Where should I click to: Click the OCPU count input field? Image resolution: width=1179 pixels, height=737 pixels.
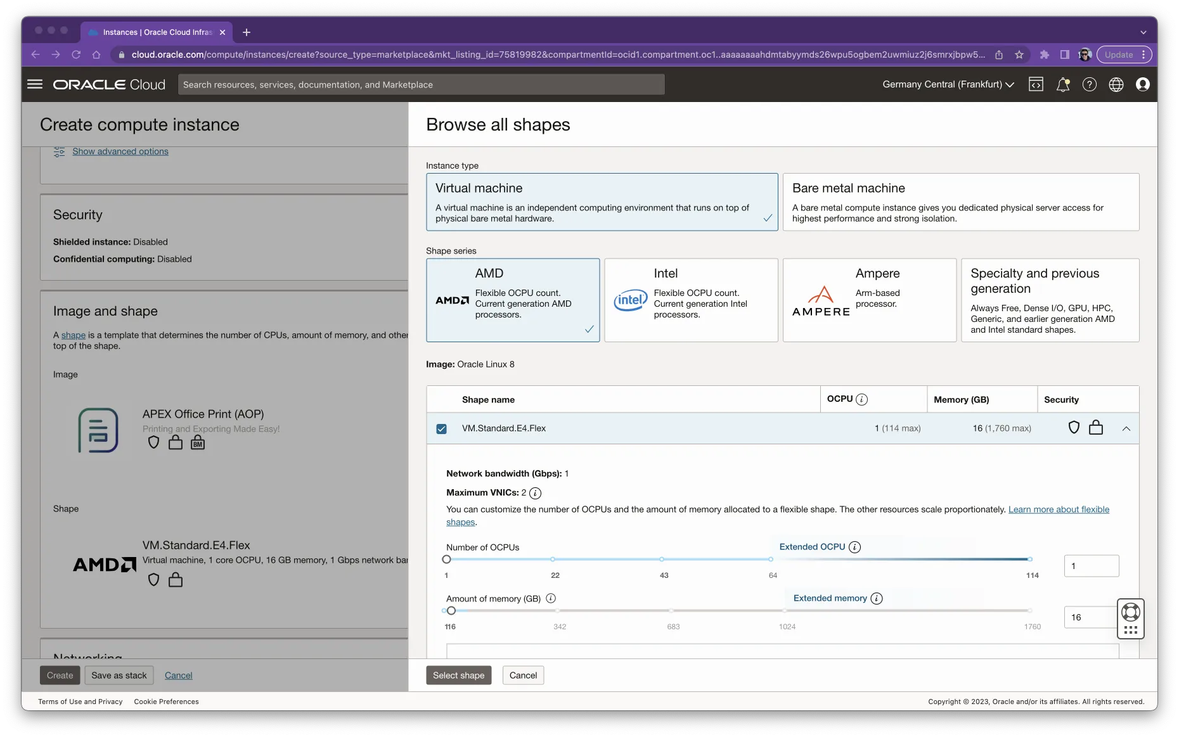[x=1092, y=566]
